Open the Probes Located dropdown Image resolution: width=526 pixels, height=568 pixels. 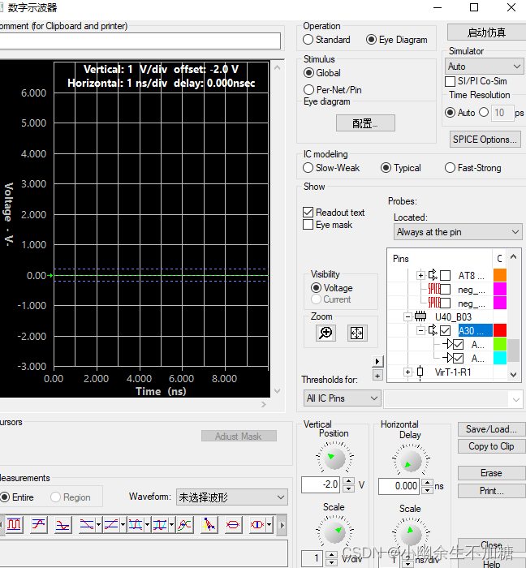(458, 232)
